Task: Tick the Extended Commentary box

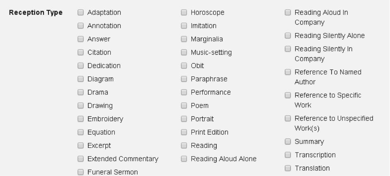Action: 80,159
